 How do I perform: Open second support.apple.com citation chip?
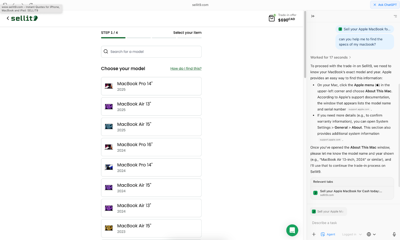330,140
